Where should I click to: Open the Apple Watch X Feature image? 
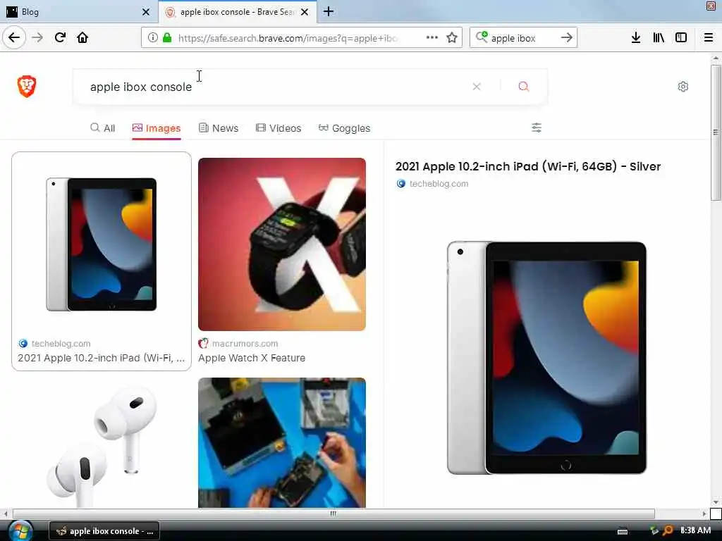[282, 244]
